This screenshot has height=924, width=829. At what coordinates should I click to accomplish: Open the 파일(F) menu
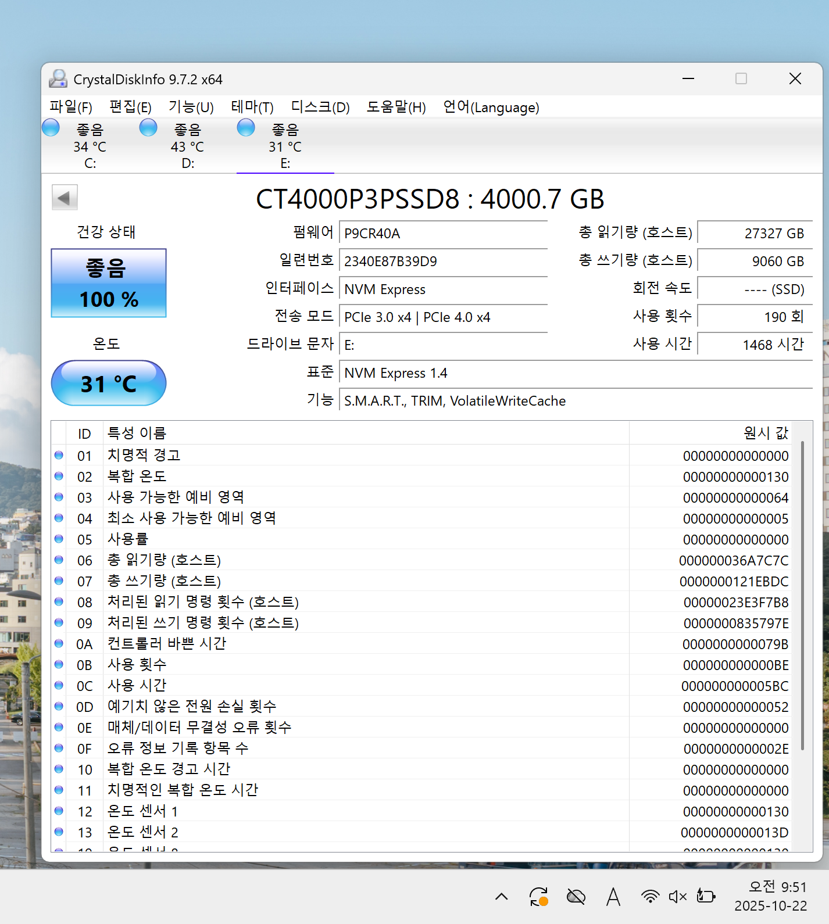(x=71, y=108)
